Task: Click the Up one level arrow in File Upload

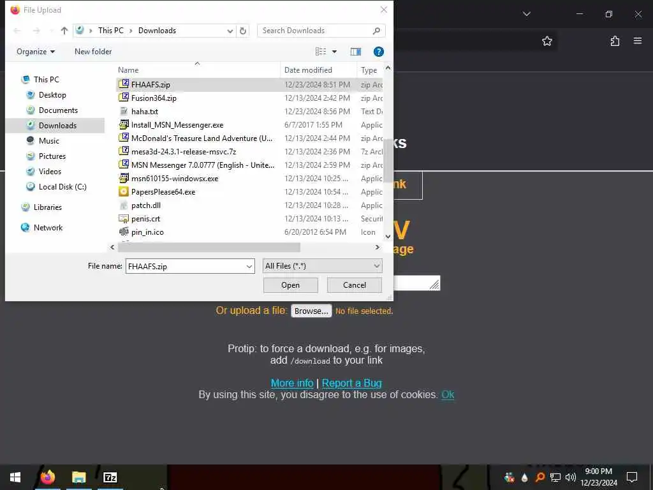Action: click(64, 31)
